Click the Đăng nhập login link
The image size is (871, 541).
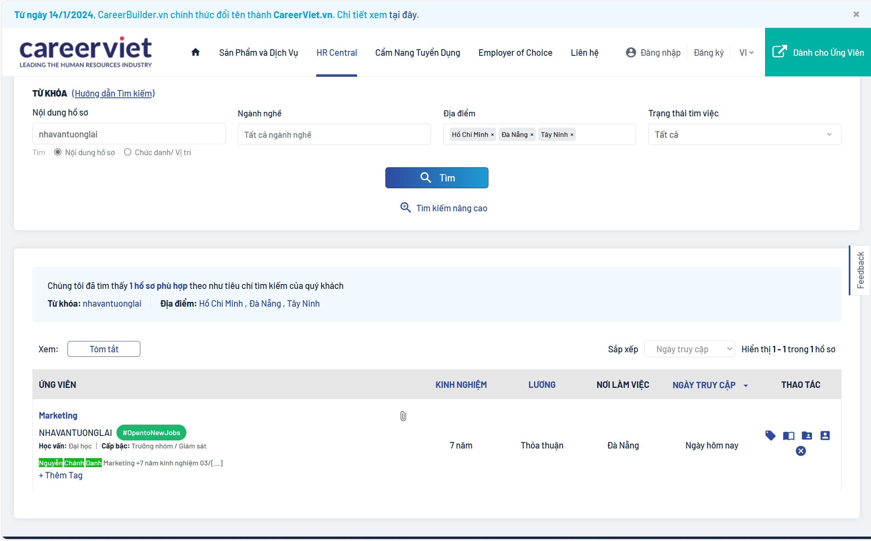pos(653,53)
